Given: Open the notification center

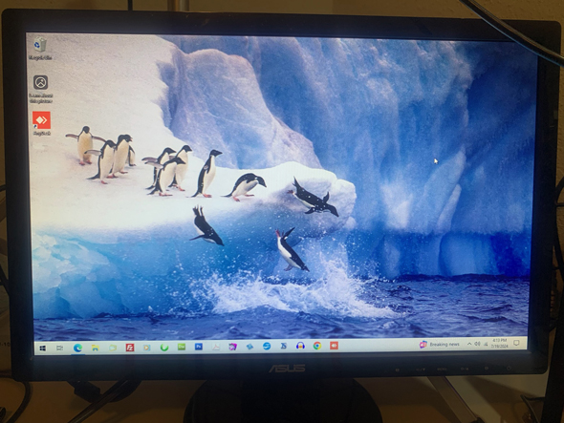Looking at the screenshot, I should point(516,343).
